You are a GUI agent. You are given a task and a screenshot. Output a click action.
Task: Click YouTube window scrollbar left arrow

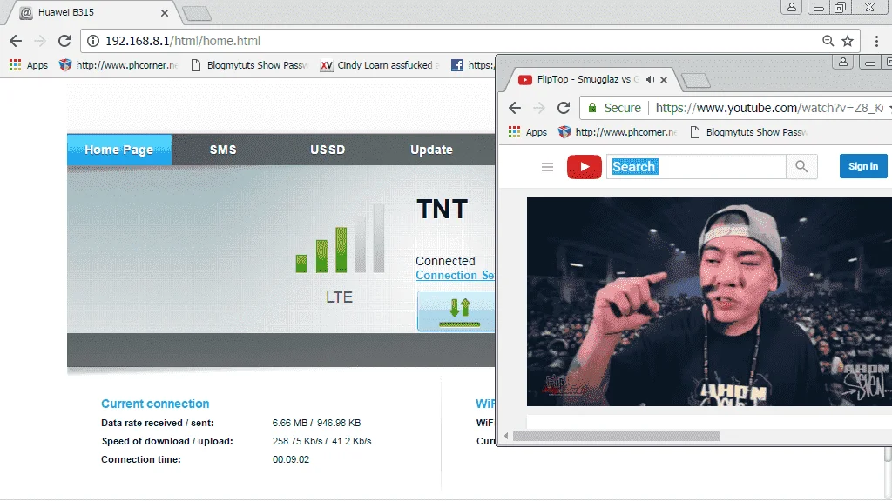click(x=506, y=436)
